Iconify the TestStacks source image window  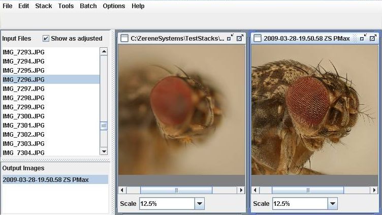tap(230, 38)
